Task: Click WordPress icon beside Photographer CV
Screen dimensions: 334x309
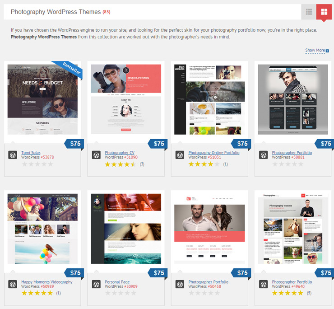Action: [96, 155]
